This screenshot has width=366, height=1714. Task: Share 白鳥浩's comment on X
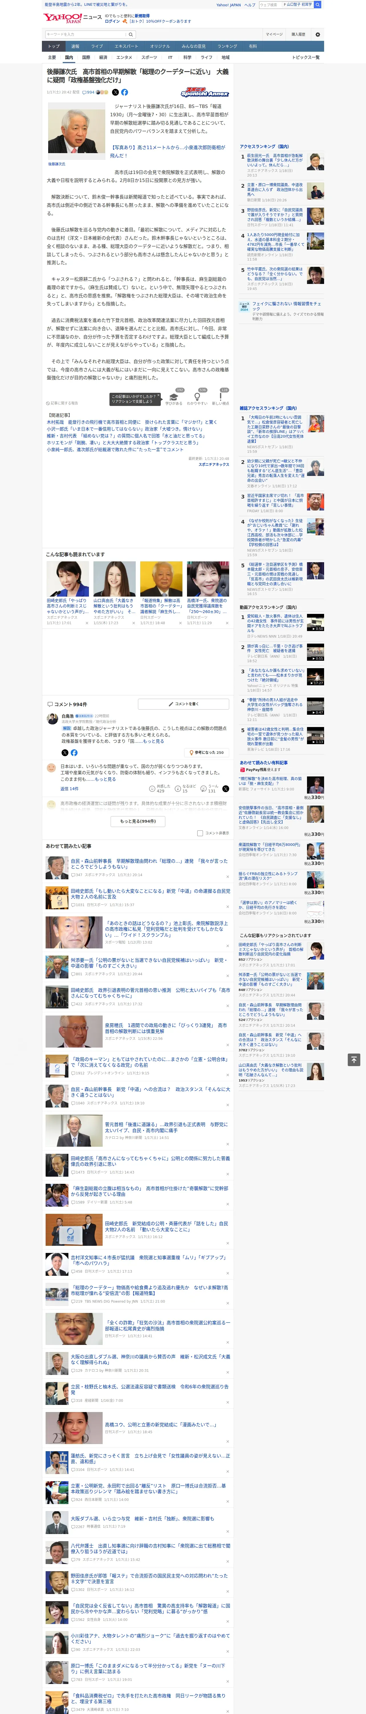tap(64, 752)
